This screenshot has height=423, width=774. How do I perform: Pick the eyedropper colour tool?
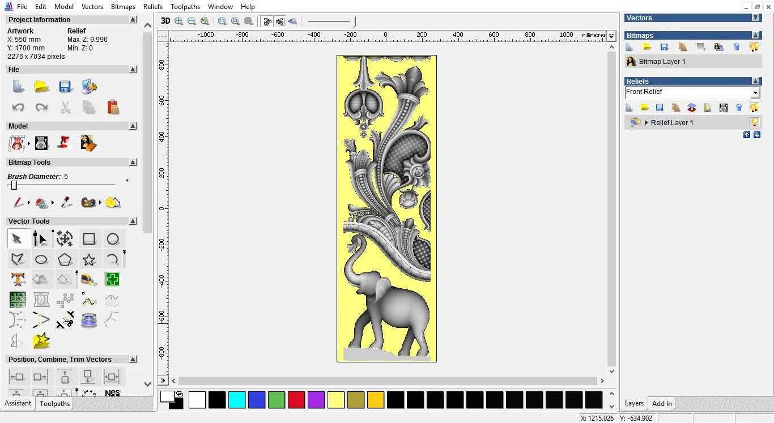coord(66,202)
